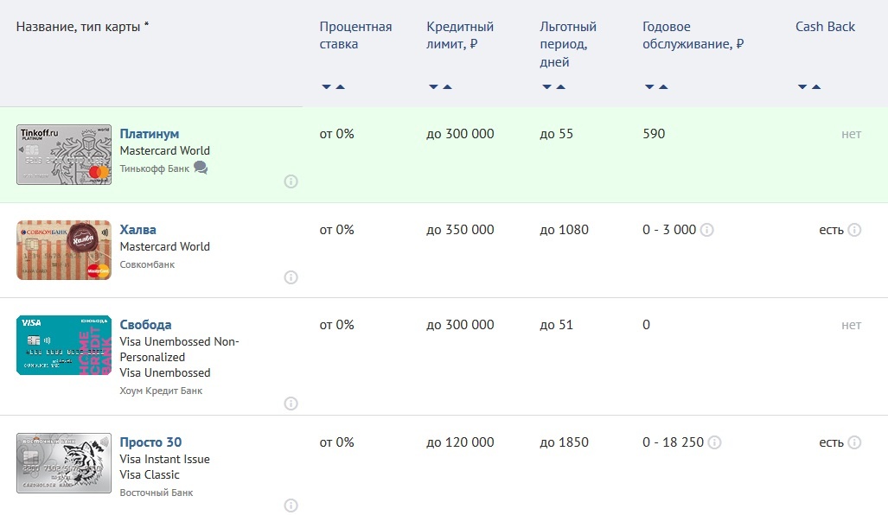Show info for Свобода card row
This screenshot has width=888, height=515.
point(291,404)
